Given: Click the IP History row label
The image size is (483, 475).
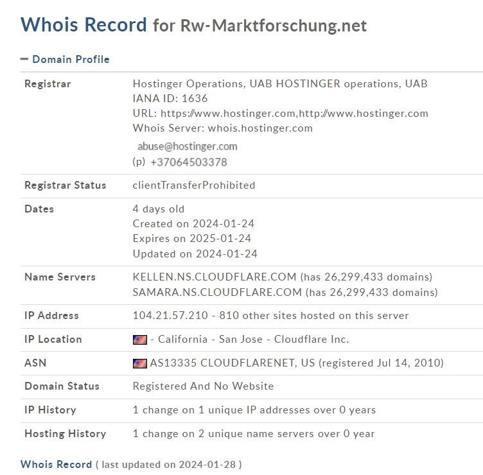Looking at the screenshot, I should pyautogui.click(x=50, y=410).
